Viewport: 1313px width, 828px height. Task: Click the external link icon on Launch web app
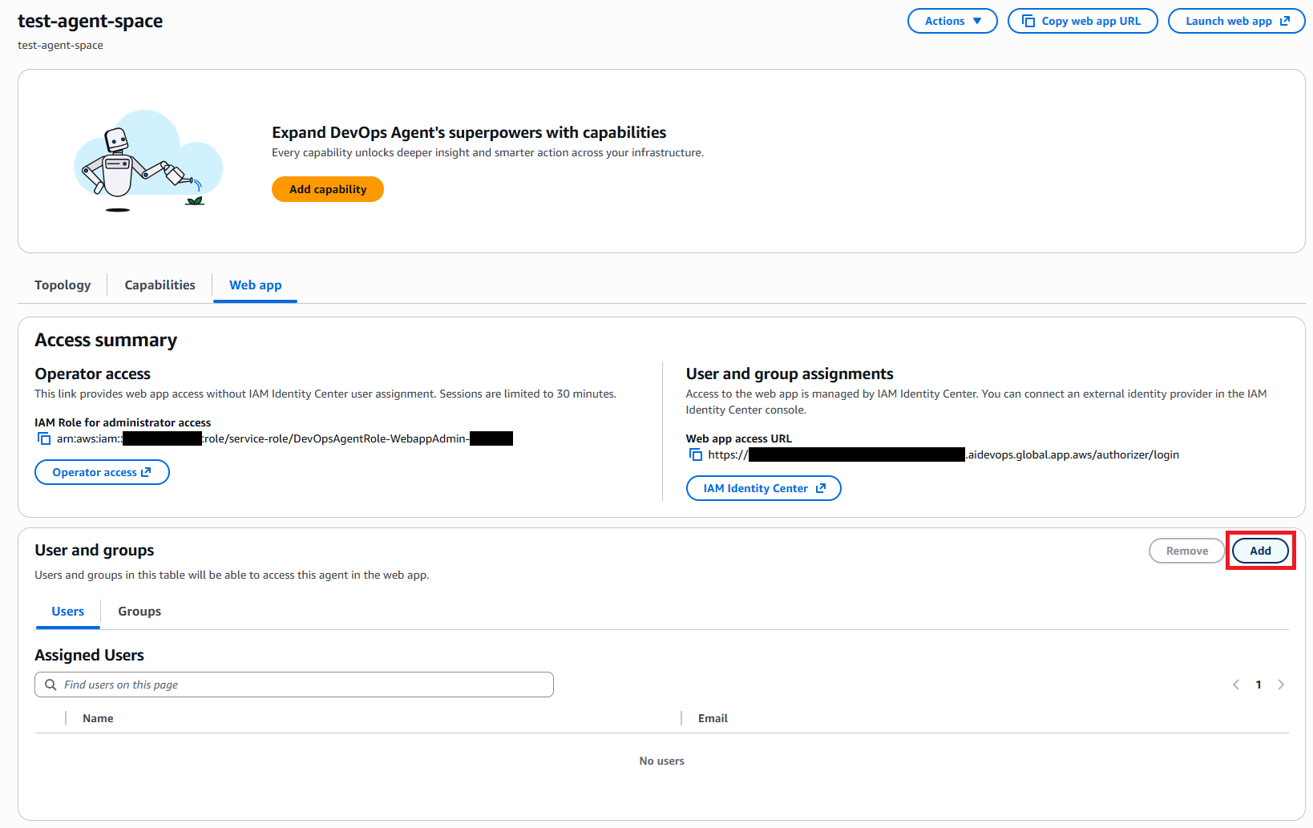tap(1285, 21)
